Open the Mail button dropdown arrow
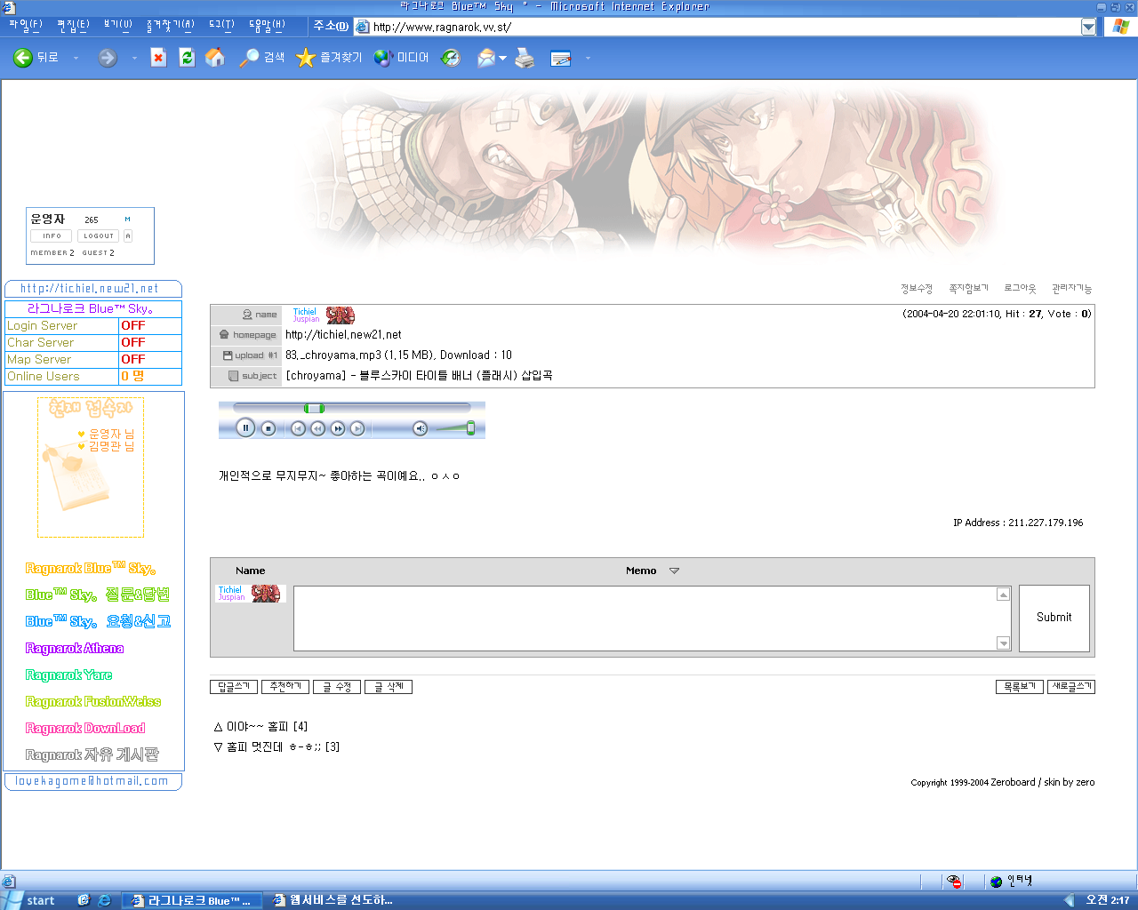Viewport: 1138px width, 910px height. coord(502,59)
